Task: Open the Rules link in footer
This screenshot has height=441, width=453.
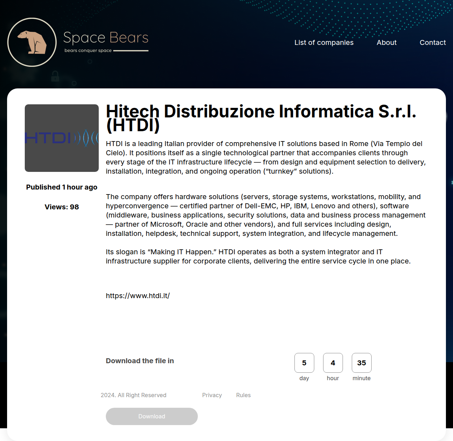Action: click(x=243, y=395)
